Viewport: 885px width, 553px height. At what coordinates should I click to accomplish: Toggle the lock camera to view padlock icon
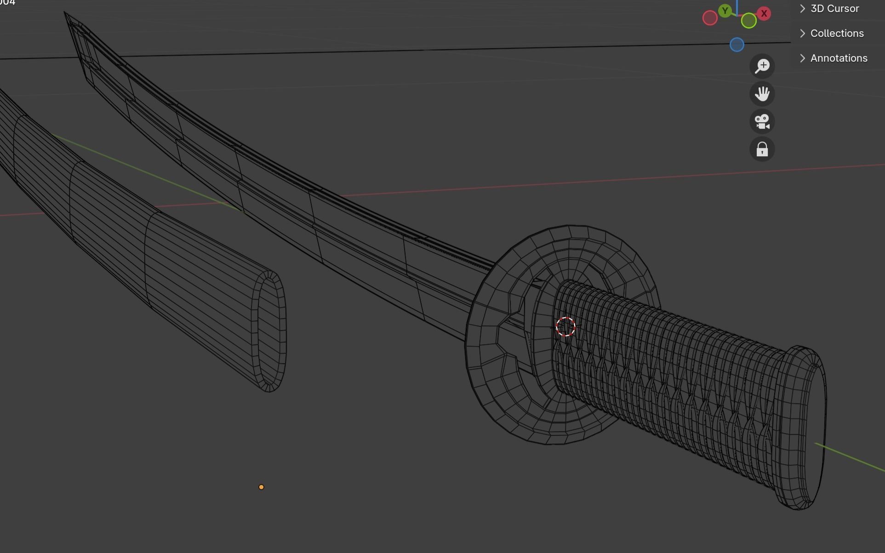tap(762, 149)
